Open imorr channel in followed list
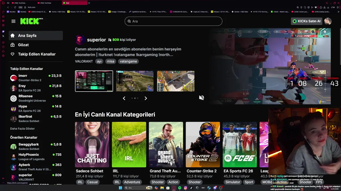This screenshot has width=341, height=191. pos(36,78)
